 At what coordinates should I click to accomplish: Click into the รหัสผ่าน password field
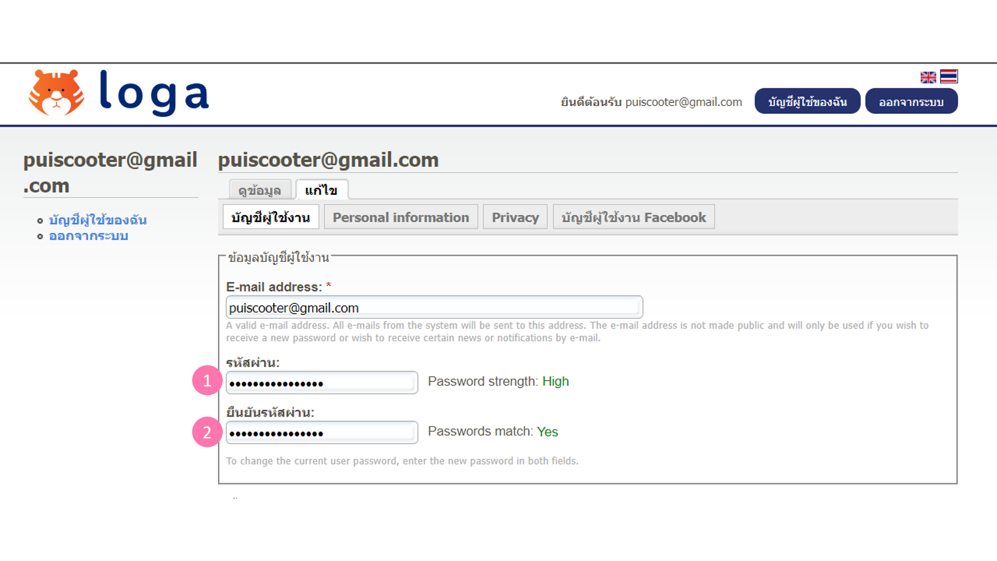point(321,383)
